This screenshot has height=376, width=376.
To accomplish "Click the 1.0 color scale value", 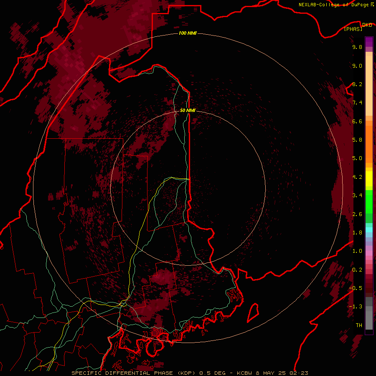I will (x=357, y=251).
